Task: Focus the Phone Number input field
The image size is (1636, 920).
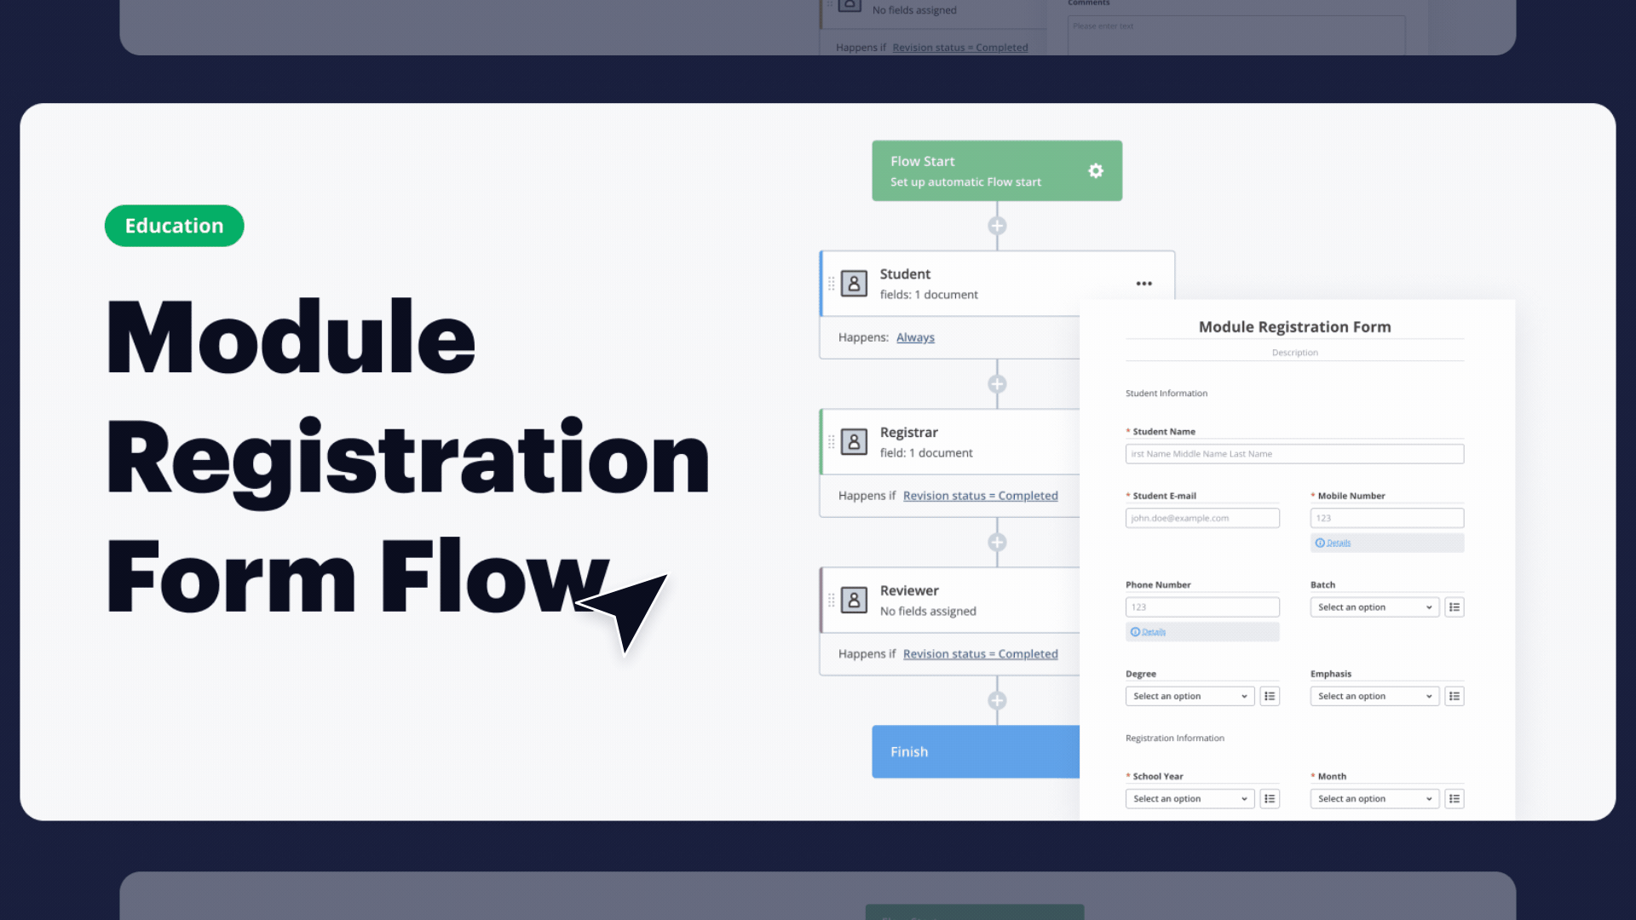Action: click(1202, 607)
